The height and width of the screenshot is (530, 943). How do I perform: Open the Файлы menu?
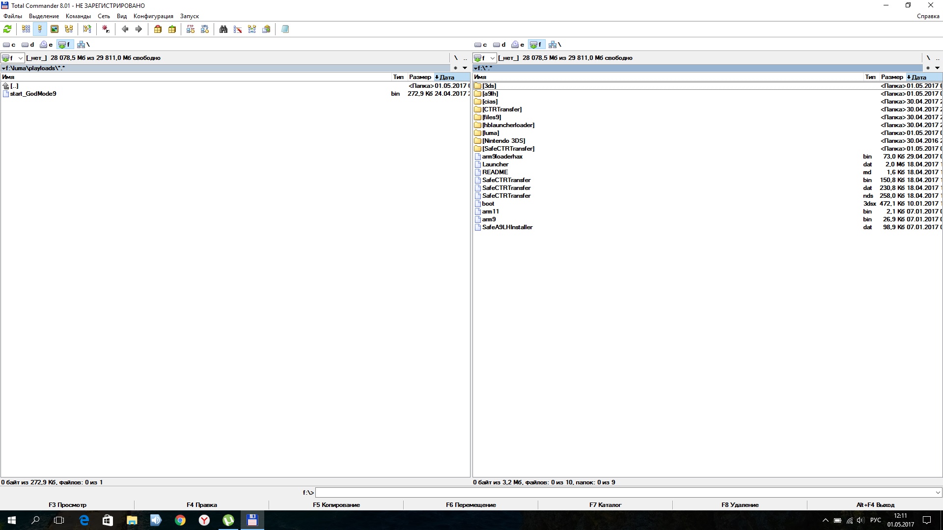[x=13, y=16]
